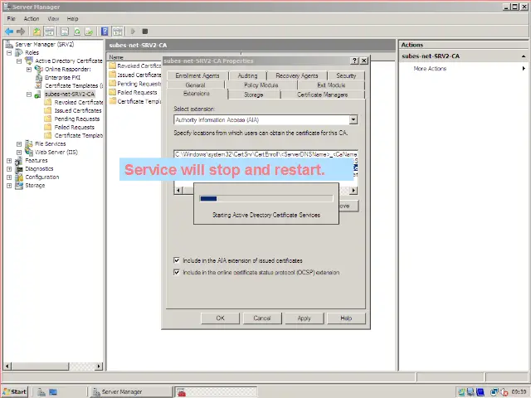Switch to the Auditing tab

tap(247, 75)
